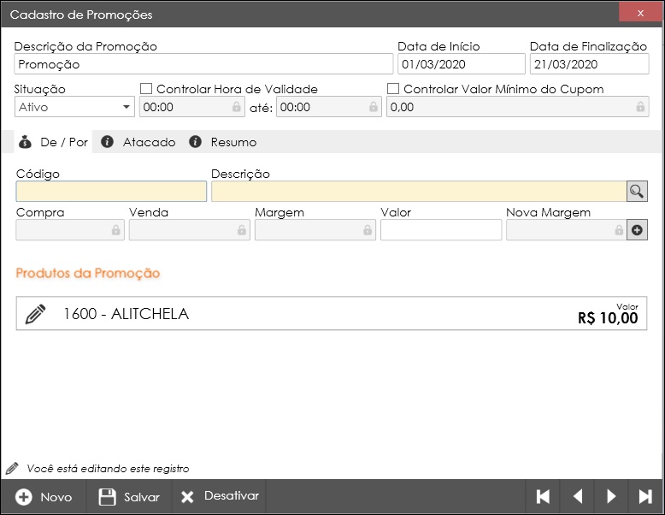This screenshot has height=515, width=665.
Task: Enable Controlar Valor Mínimo do Cupom checkbox
Action: 393,89
